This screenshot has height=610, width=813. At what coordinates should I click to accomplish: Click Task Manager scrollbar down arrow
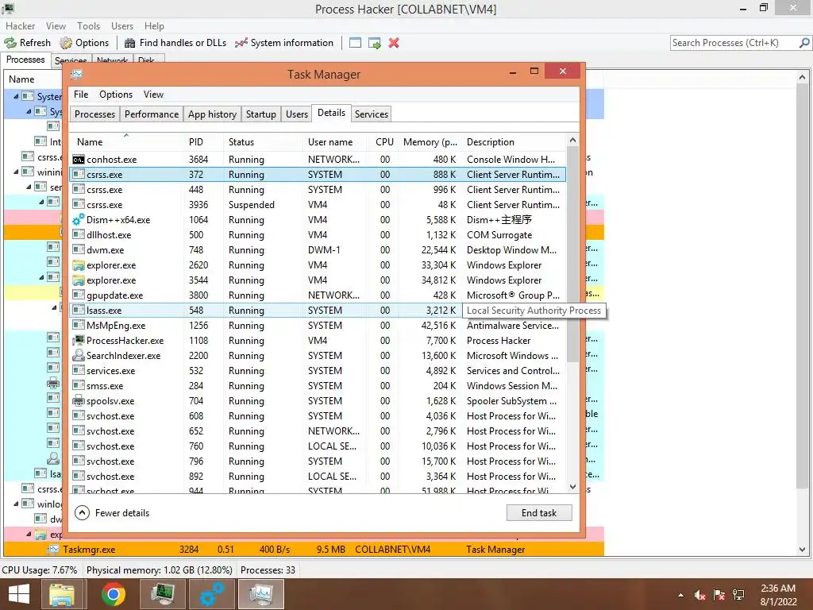pos(572,487)
